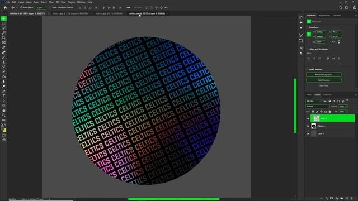Collapse the Align and Distribute section
This screenshot has width=358, height=201.
point(307,49)
